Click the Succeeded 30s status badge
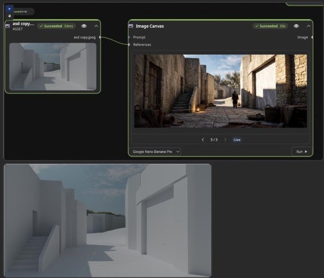324x278 pixels. click(x=270, y=26)
